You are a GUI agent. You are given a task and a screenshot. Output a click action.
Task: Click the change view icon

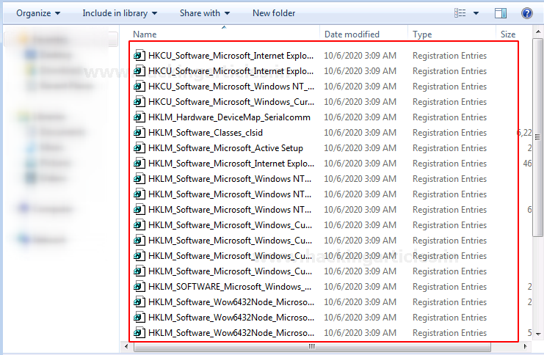(x=460, y=13)
